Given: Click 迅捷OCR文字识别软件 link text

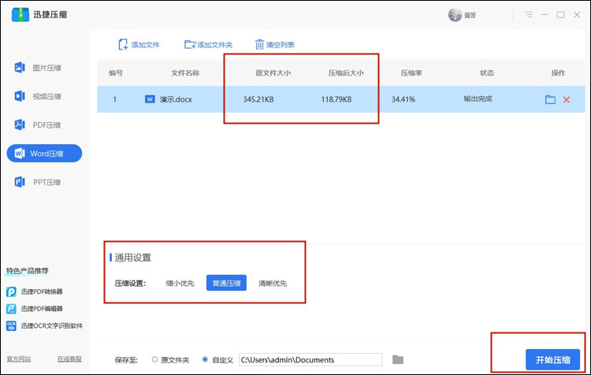Looking at the screenshot, I should [x=52, y=325].
